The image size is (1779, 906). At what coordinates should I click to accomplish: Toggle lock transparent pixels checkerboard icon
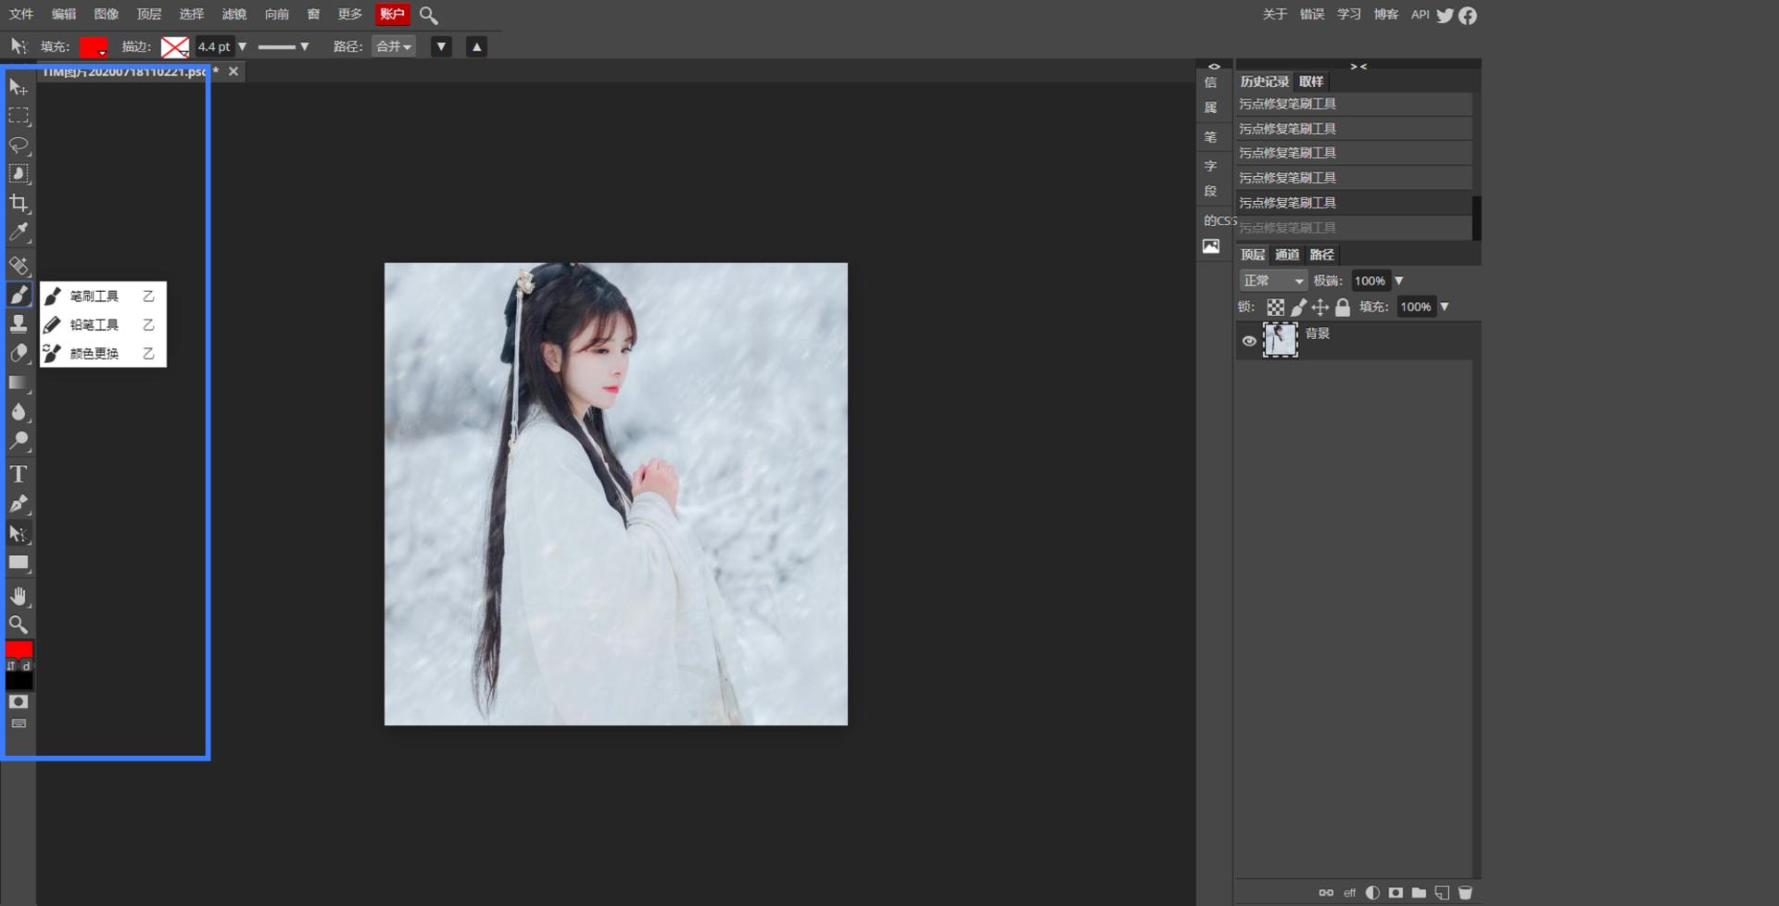point(1276,307)
